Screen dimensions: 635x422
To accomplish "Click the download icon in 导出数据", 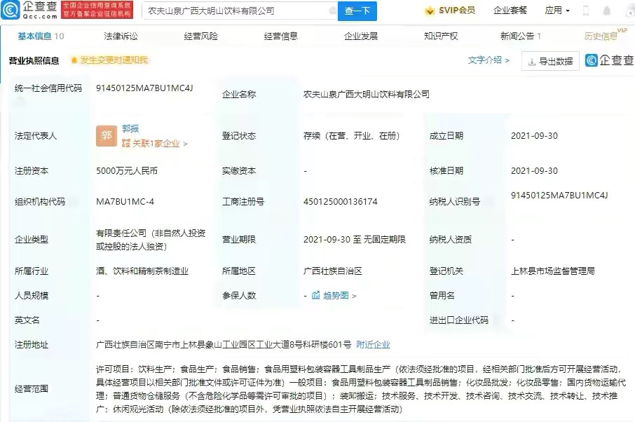I will coord(532,62).
